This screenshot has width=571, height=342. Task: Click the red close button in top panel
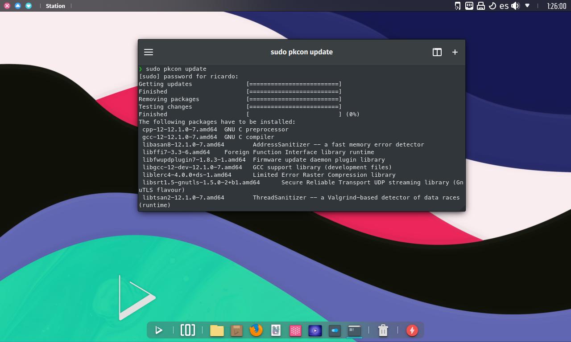tap(7, 6)
